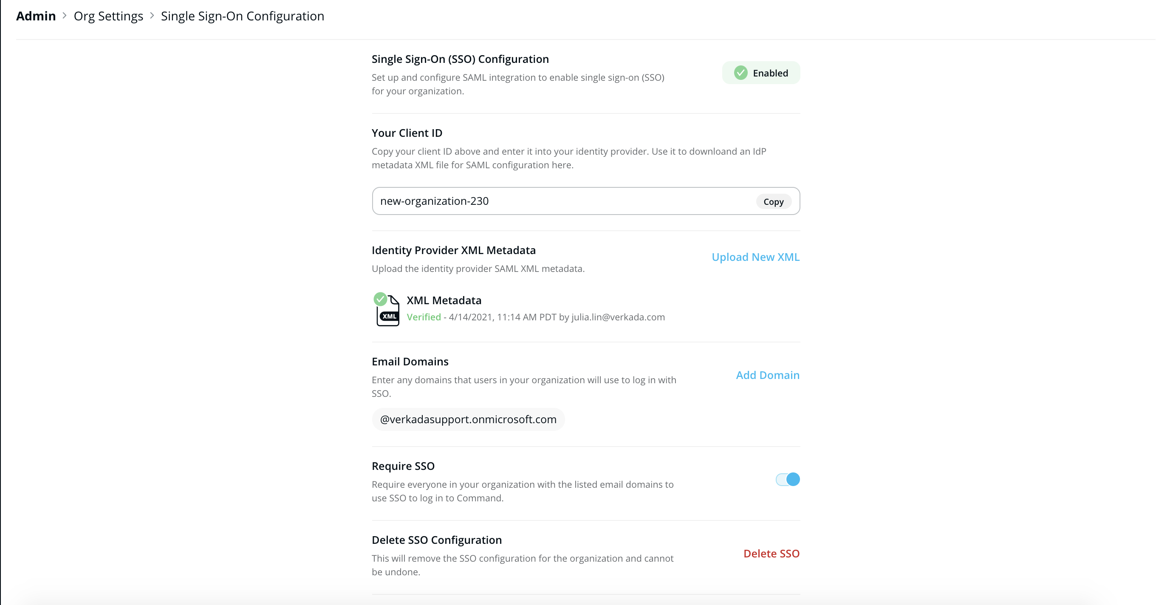Click the Require SSO heading
The height and width of the screenshot is (605, 1170).
[403, 466]
